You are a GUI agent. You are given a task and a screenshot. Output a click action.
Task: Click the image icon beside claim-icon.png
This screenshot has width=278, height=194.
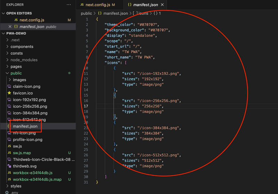tap(9, 86)
